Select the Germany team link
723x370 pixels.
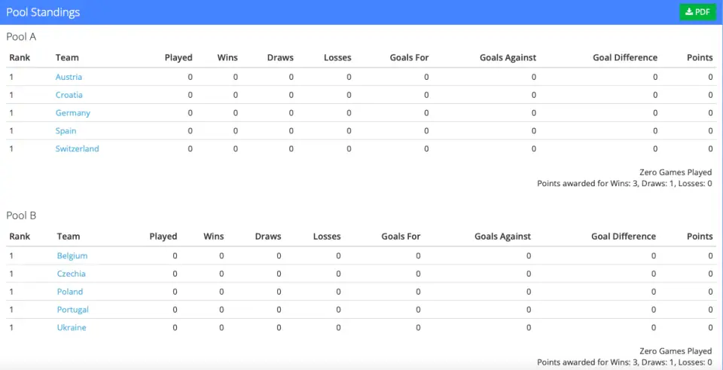(x=73, y=113)
